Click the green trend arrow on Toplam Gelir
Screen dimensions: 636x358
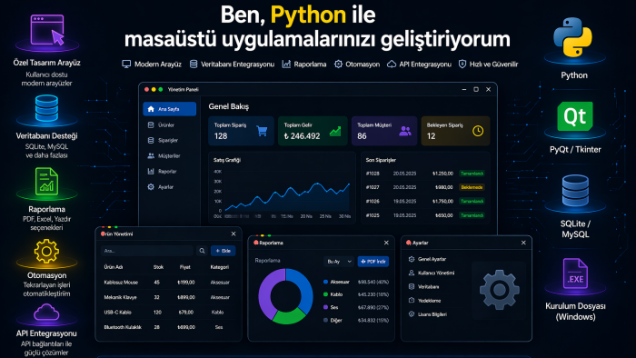335,131
